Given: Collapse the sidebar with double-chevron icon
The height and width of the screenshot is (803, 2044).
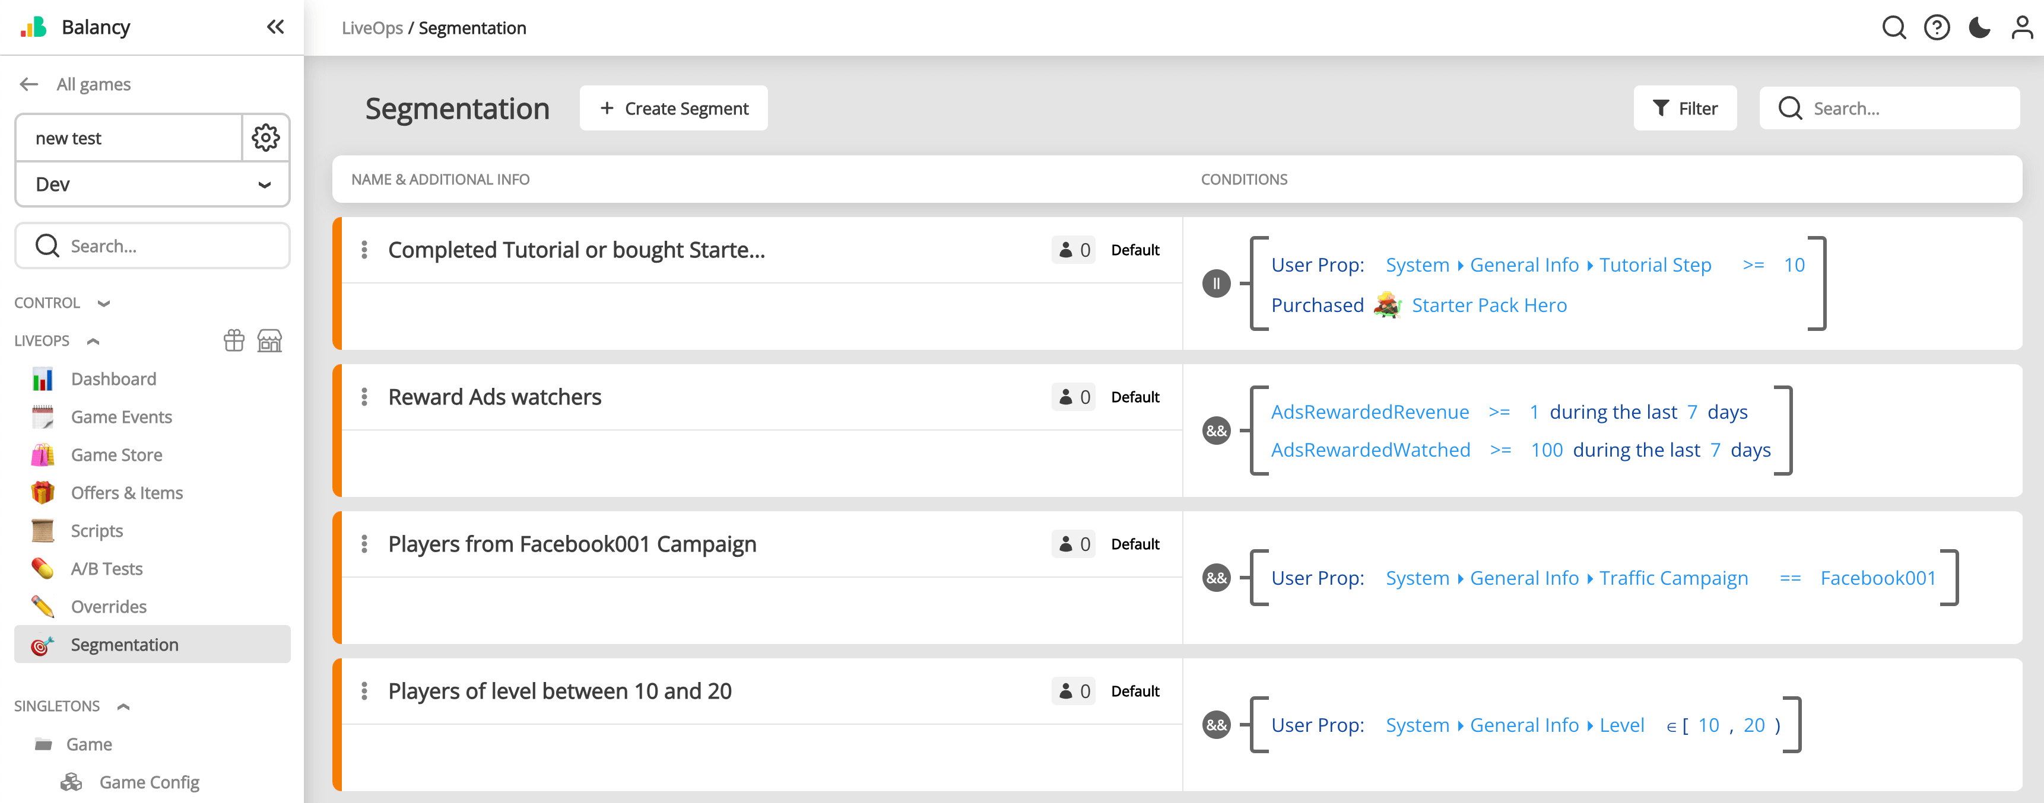Looking at the screenshot, I should tap(275, 27).
